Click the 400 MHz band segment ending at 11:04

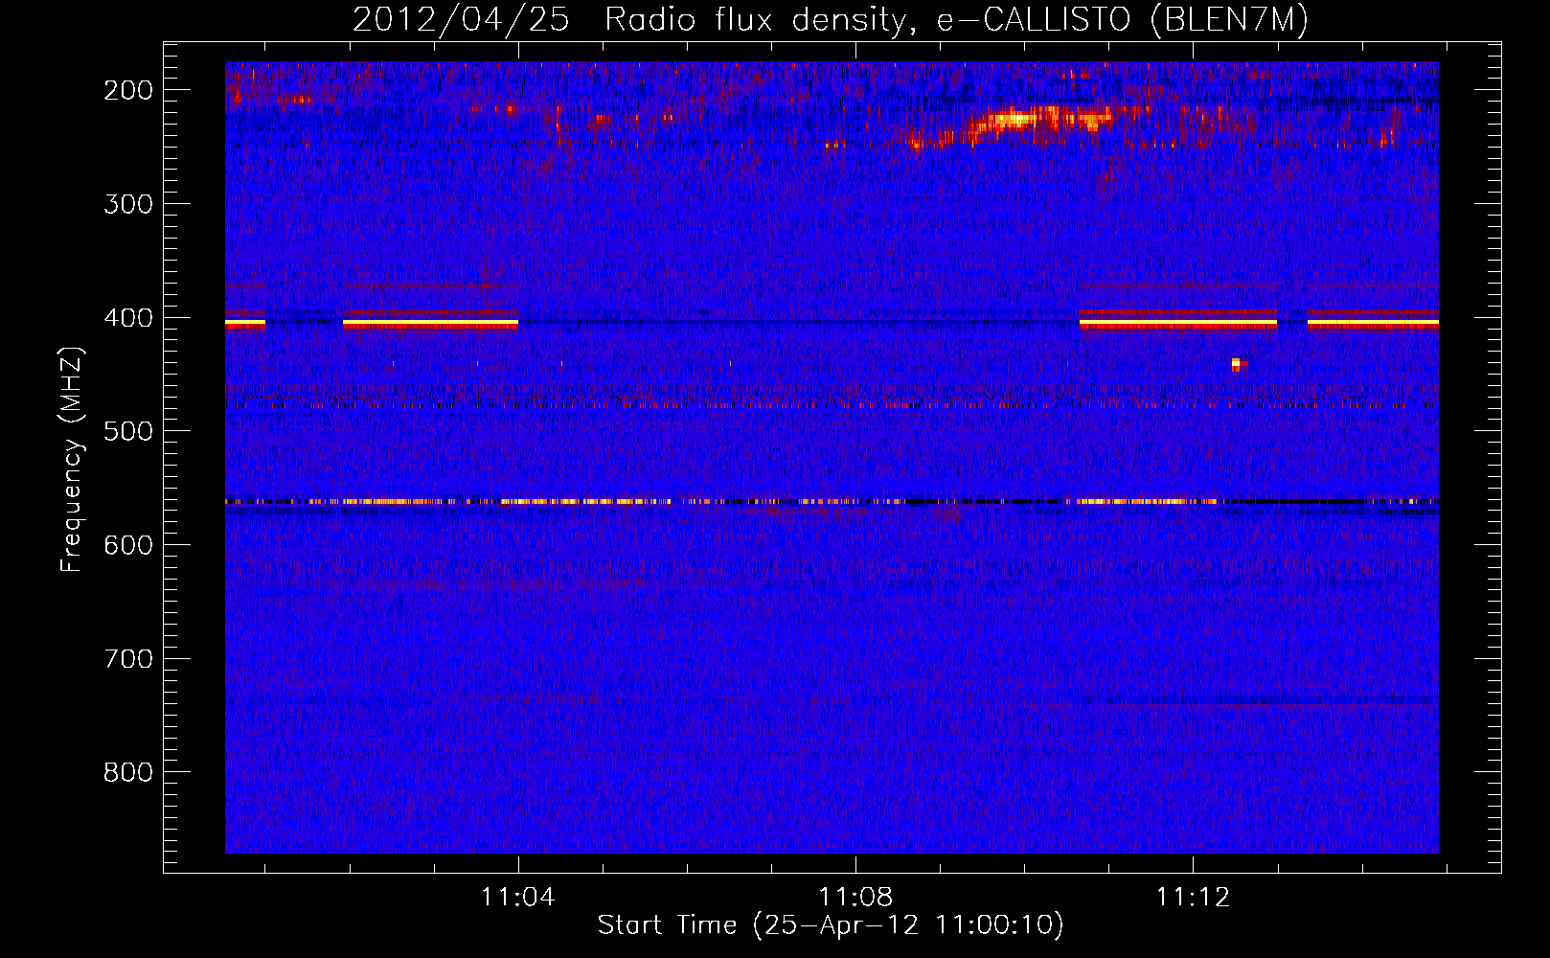[x=430, y=323]
